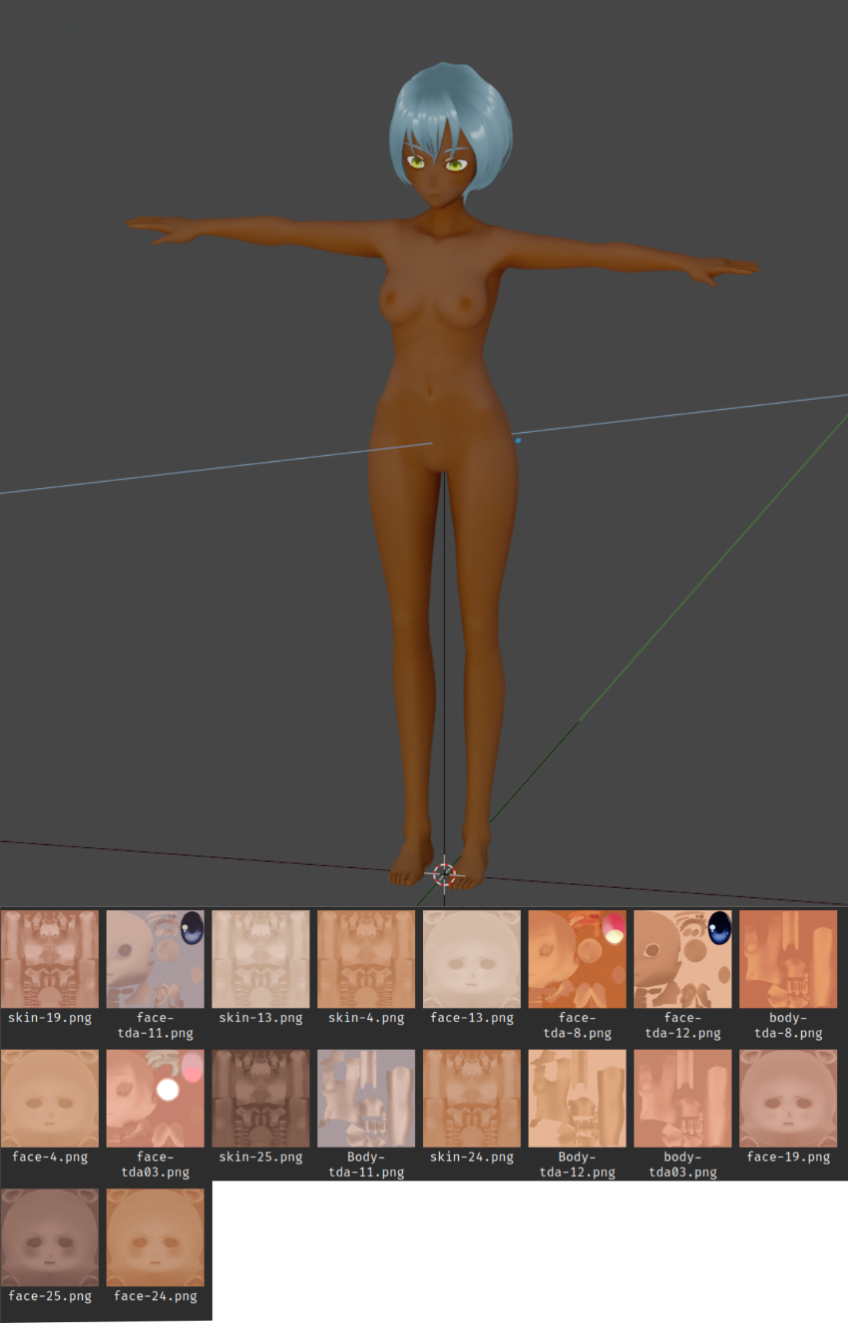Click the face-24.png file name

pos(155,1296)
